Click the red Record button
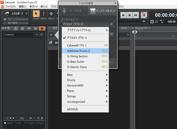 click(144, 15)
